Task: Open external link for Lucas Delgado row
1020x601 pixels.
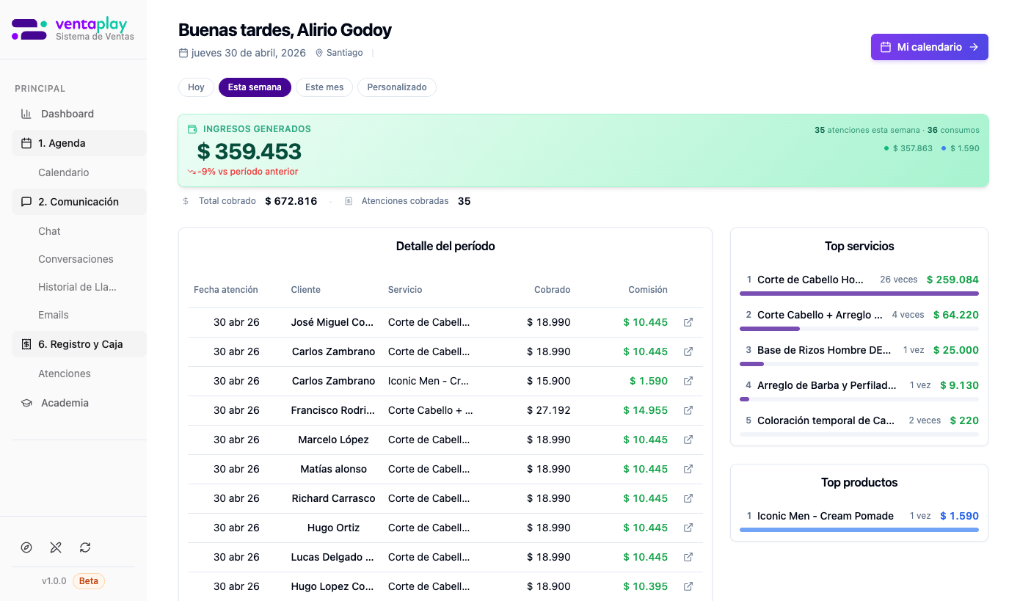Action: pos(688,557)
